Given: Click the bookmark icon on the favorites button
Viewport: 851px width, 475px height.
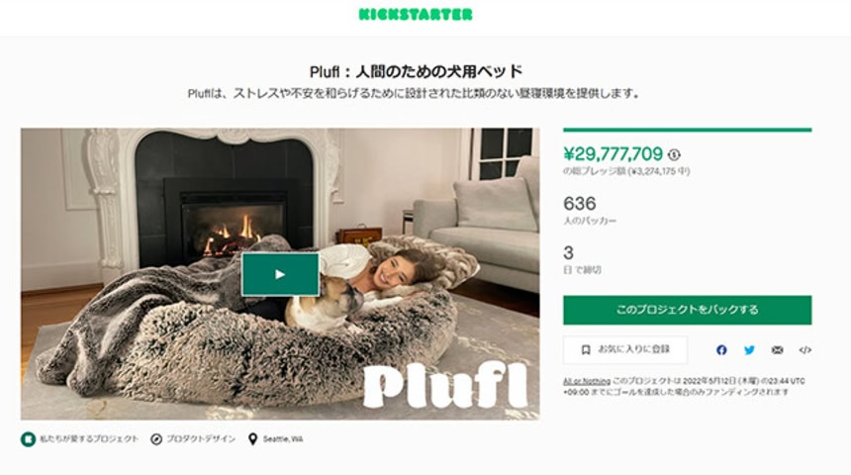Looking at the screenshot, I should pos(586,350).
